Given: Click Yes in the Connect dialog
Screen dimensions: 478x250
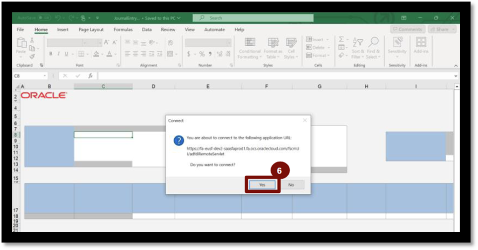Looking at the screenshot, I should (262, 184).
